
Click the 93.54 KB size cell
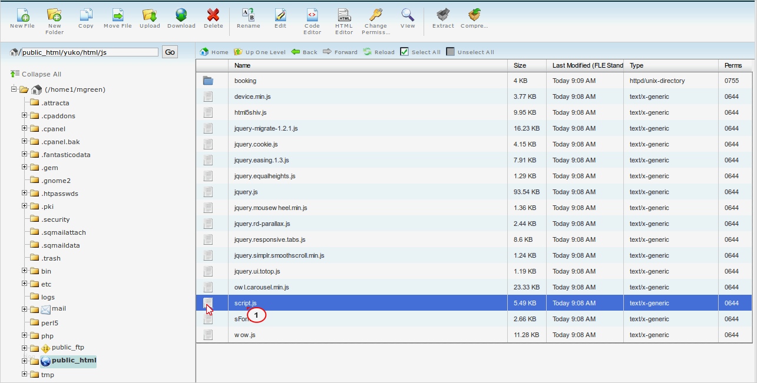[526, 192]
